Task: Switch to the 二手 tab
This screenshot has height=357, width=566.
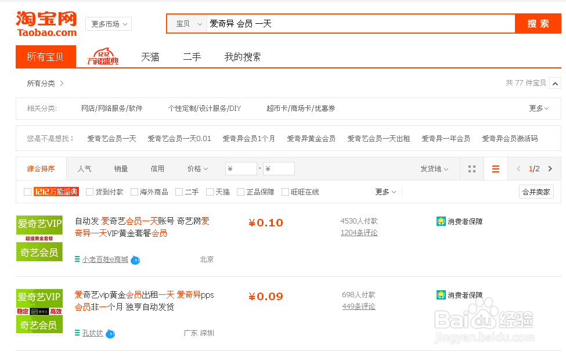Action: click(x=192, y=57)
